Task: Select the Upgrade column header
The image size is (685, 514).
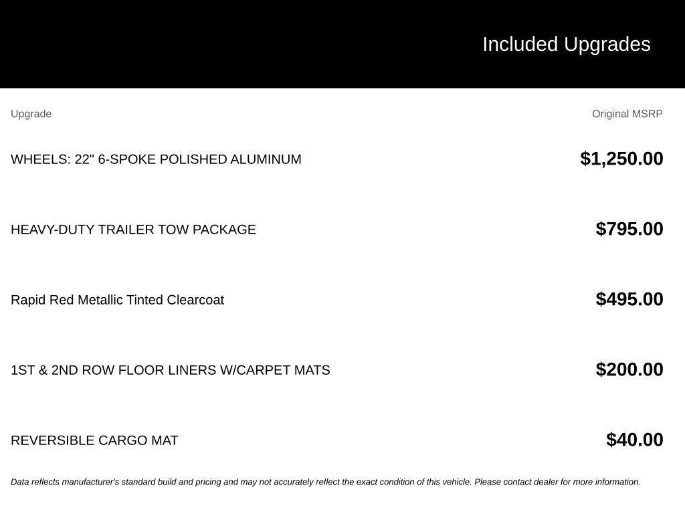Action: [31, 114]
